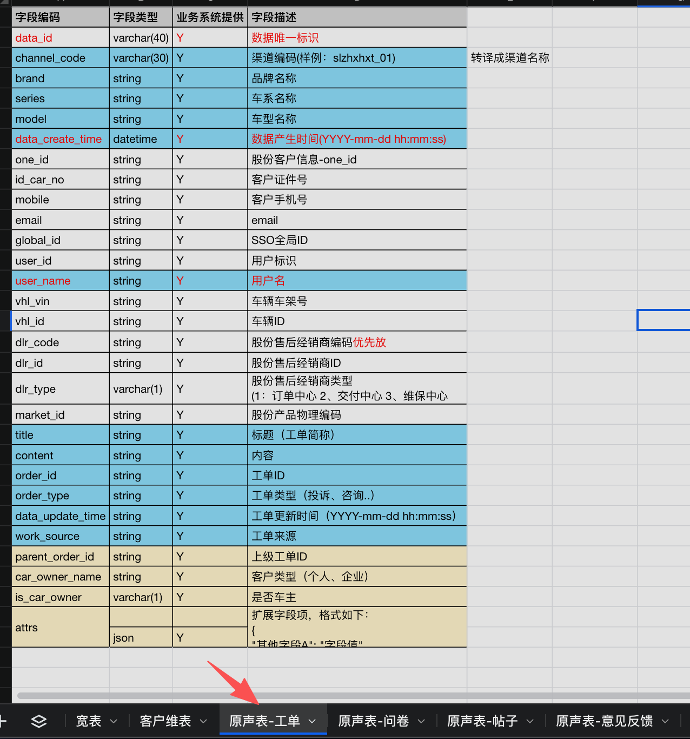Open the 原声表-工单 tab dropdown arrow

[312, 721]
